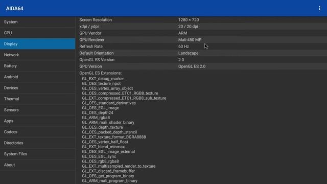Open the About section

(x=37, y=165)
